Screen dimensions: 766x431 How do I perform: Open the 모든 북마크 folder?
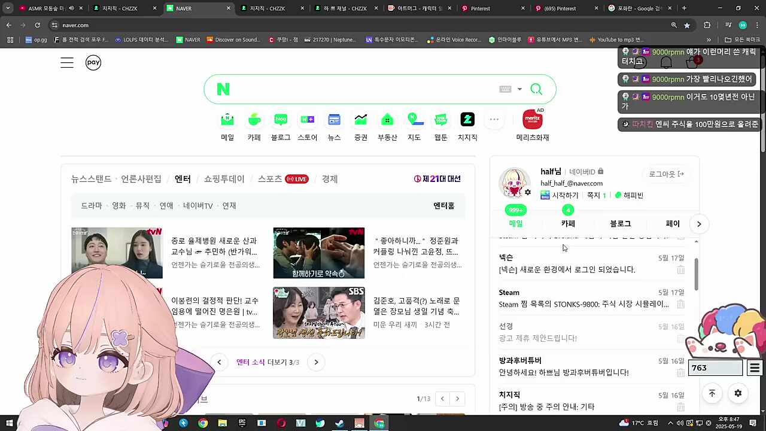[742, 40]
